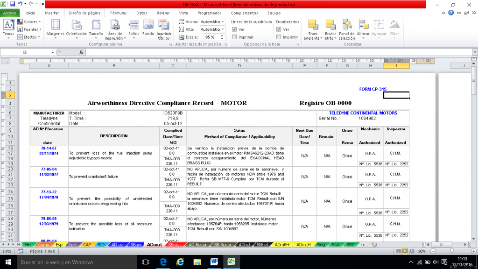Toggle Encabezados Imprimir checkbox
The width and height of the screenshot is (478, 269).
(279, 37)
